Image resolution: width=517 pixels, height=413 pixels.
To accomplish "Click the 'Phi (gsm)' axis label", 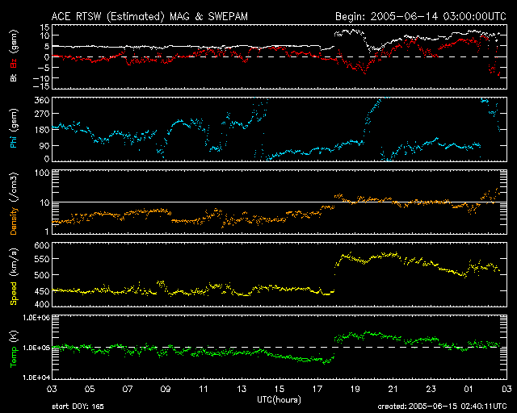I will point(14,128).
